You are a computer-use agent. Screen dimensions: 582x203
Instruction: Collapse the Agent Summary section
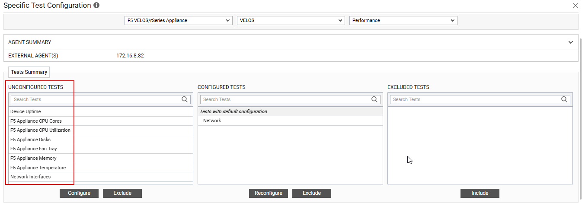(x=570, y=42)
